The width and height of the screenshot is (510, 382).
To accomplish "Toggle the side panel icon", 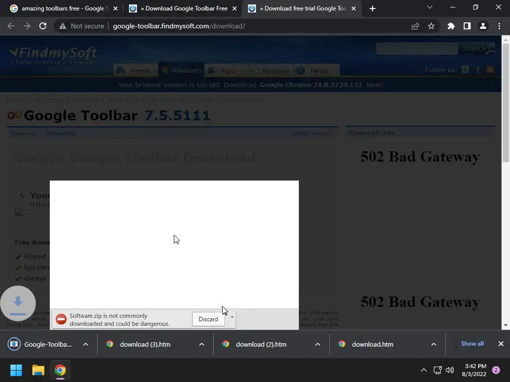I will (467, 26).
